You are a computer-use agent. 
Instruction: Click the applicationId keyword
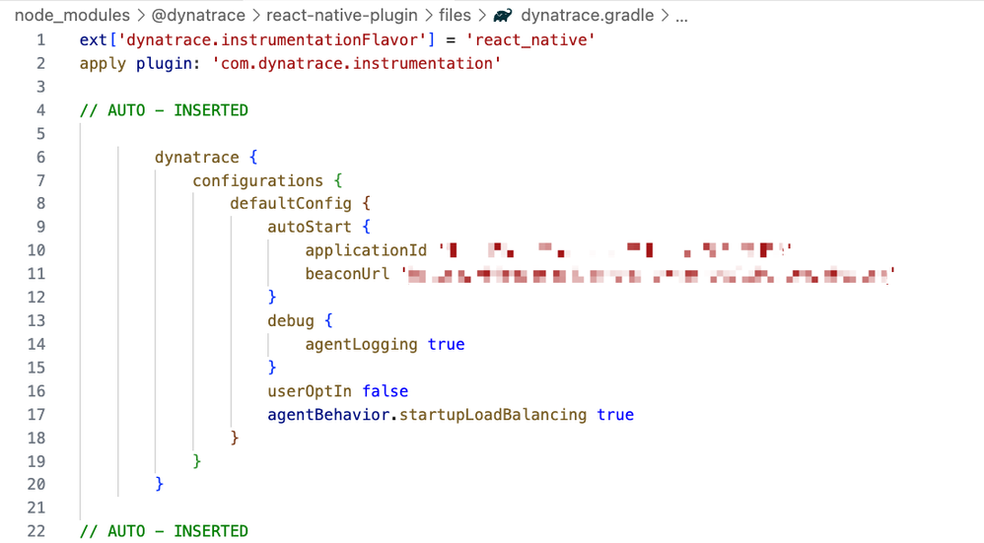coord(366,250)
